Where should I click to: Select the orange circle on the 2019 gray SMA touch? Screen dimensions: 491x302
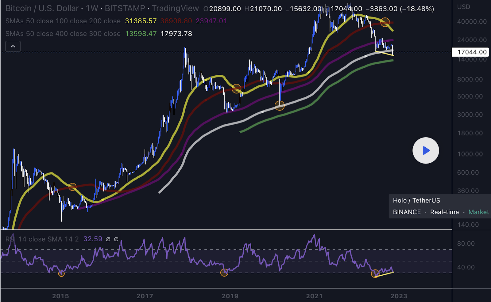tap(280, 105)
